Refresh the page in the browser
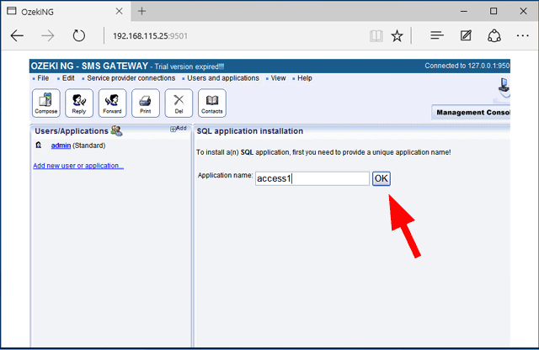Screen dimensions: 539x350 tap(78, 36)
